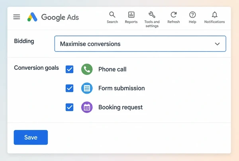Viewport: 239px width, 161px height.
Task: Click the Google Ads wordmark text
Action: coord(60,17)
